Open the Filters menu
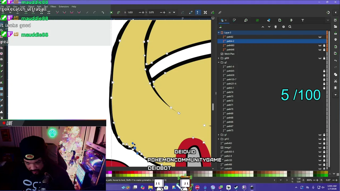The width and height of the screenshot is (340, 191). (53, 7)
